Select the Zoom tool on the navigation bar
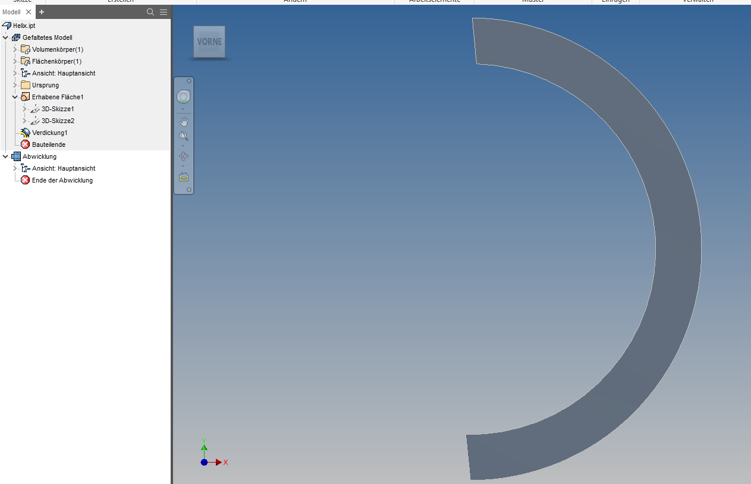 (x=184, y=136)
